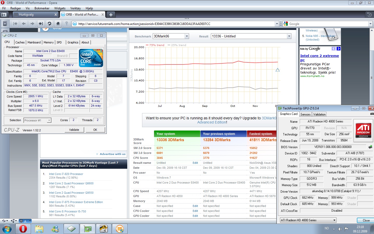Open the Widgets menu
Screen dimensions: 374x234
click(x=60, y=8)
